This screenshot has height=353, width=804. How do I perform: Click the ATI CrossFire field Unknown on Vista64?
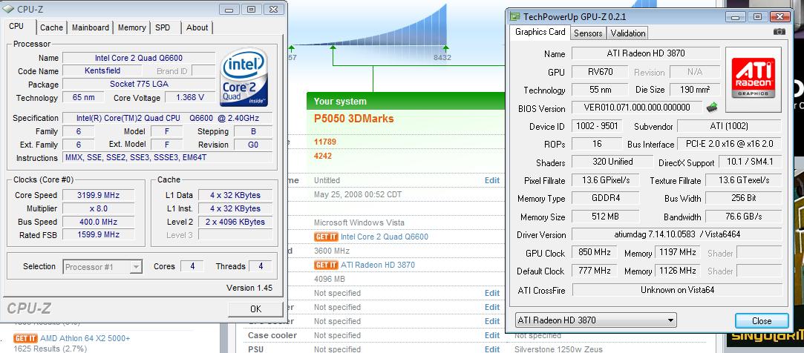(x=677, y=290)
